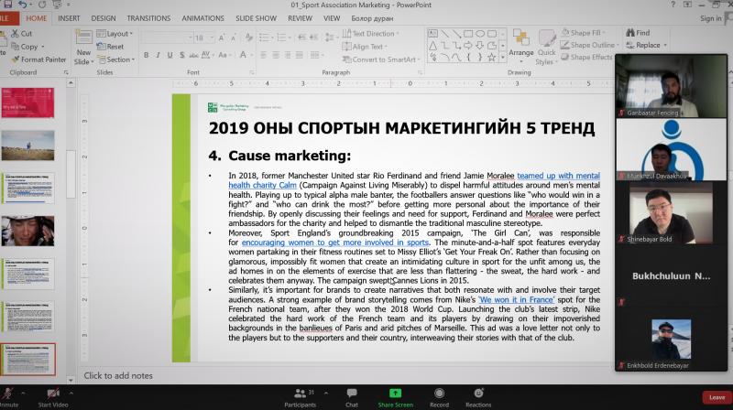The height and width of the screenshot is (410, 733).
Task: Unmute the microphone in Zoom
Action: pos(8,397)
